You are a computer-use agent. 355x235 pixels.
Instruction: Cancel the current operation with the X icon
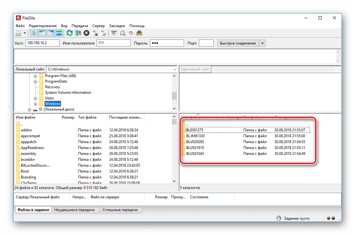pos(86,33)
